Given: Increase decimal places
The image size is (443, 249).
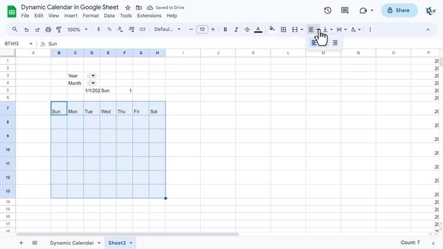Looking at the screenshot, I should [131, 29].
